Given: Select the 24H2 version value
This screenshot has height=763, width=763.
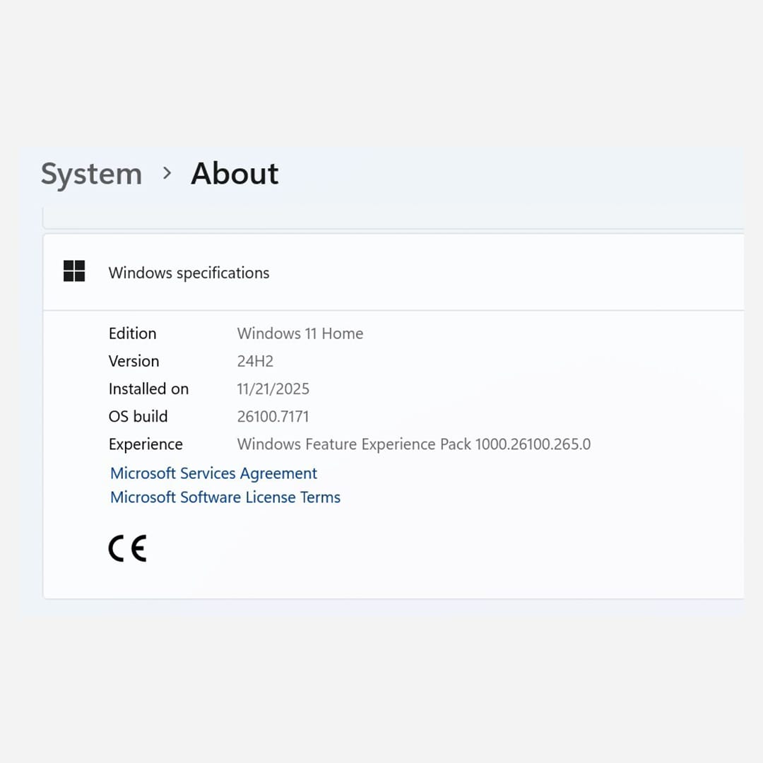Looking at the screenshot, I should 255,361.
